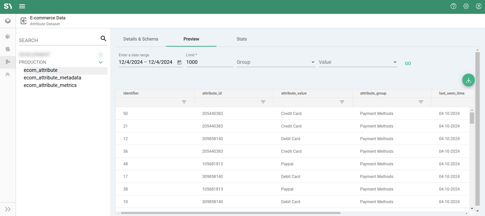Click the help question mark icon
Viewport: 485px width, 216px height.
pos(453,6)
